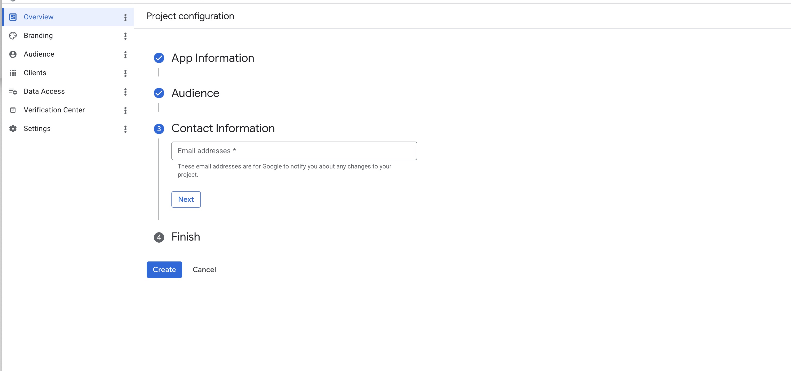Expand the Finish step
Screen dimensions: 791x371
click(185, 237)
